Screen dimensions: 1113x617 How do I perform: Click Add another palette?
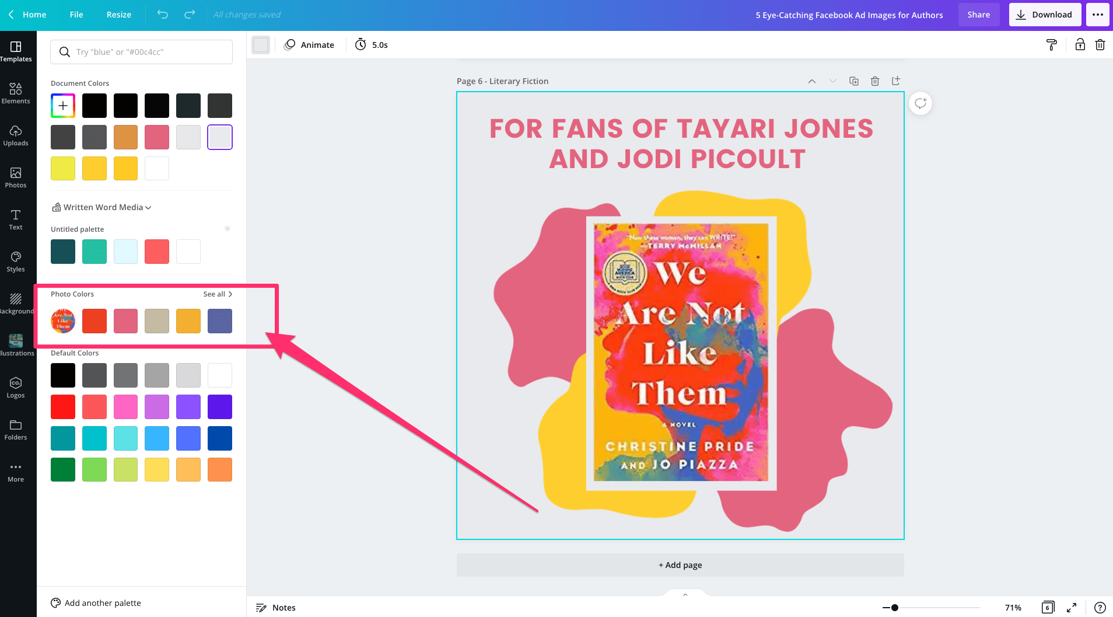(x=96, y=603)
